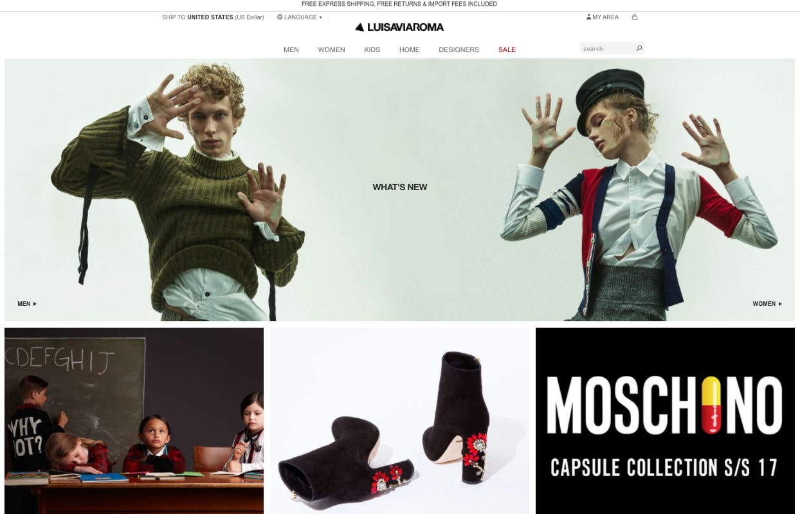Open the kids classroom photo tile
This screenshot has height=514, width=800.
pos(134,421)
